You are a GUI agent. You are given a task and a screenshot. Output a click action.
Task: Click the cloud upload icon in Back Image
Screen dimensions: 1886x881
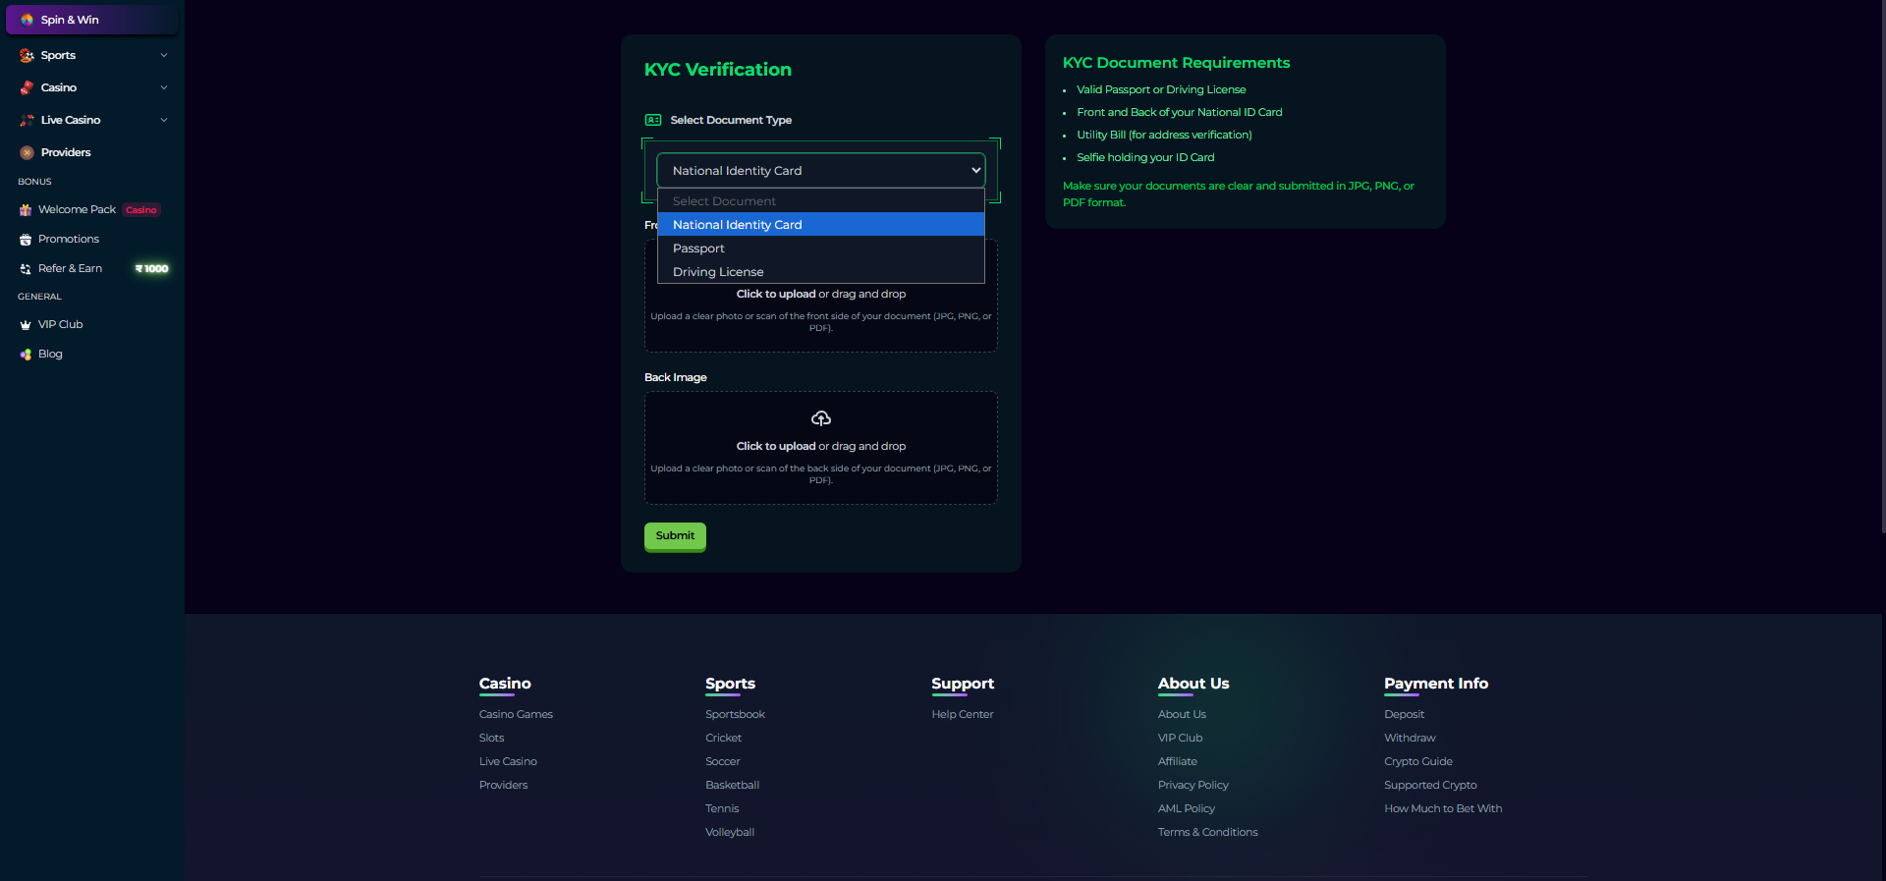(821, 418)
